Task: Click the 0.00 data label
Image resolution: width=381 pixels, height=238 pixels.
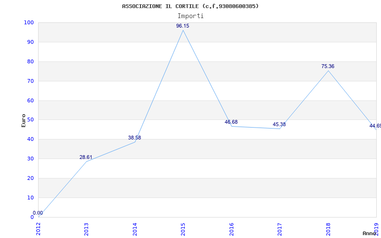Action: coord(38,213)
